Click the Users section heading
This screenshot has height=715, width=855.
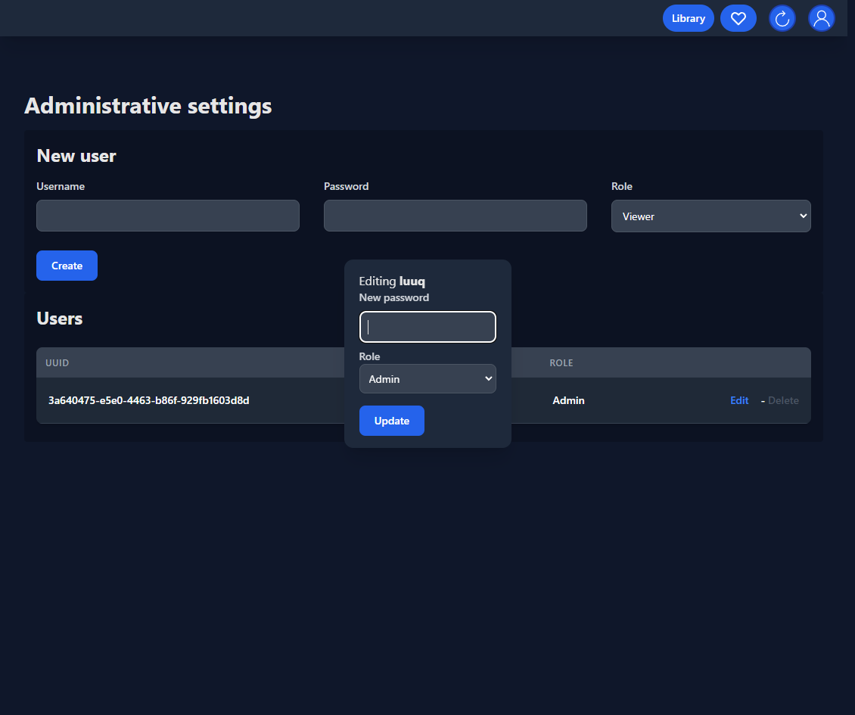click(60, 319)
